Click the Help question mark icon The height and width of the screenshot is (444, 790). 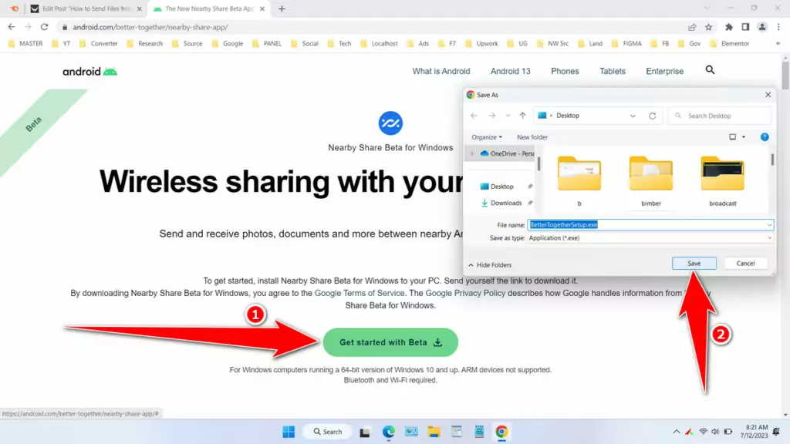(x=765, y=137)
